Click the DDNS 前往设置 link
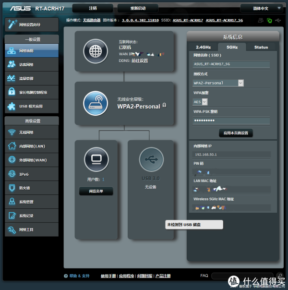The height and width of the screenshot is (290, 288). [140, 60]
